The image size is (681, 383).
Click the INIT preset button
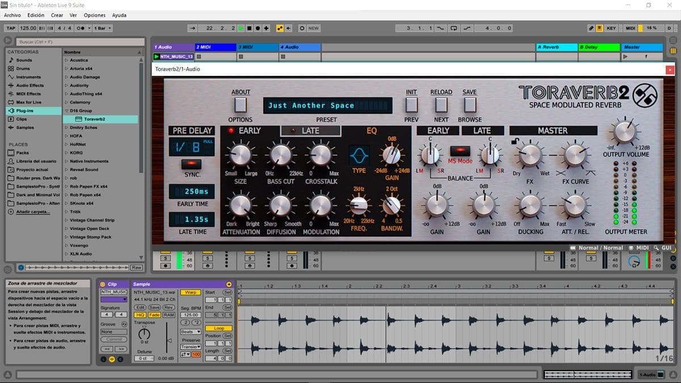(411, 104)
